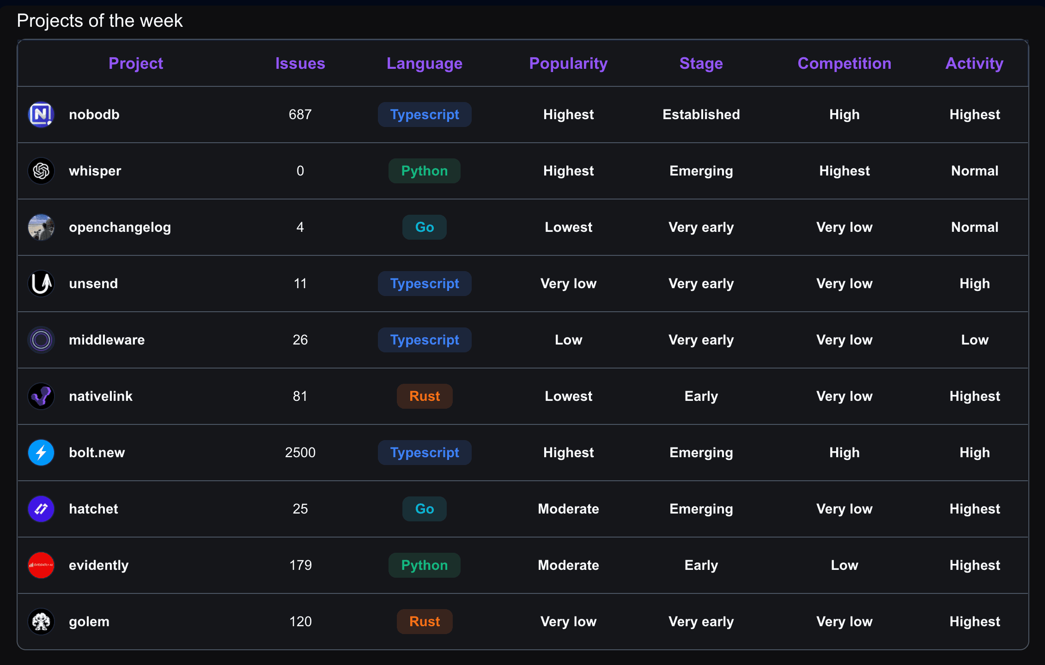Click the Typescript tag in nobodb row

click(x=425, y=115)
